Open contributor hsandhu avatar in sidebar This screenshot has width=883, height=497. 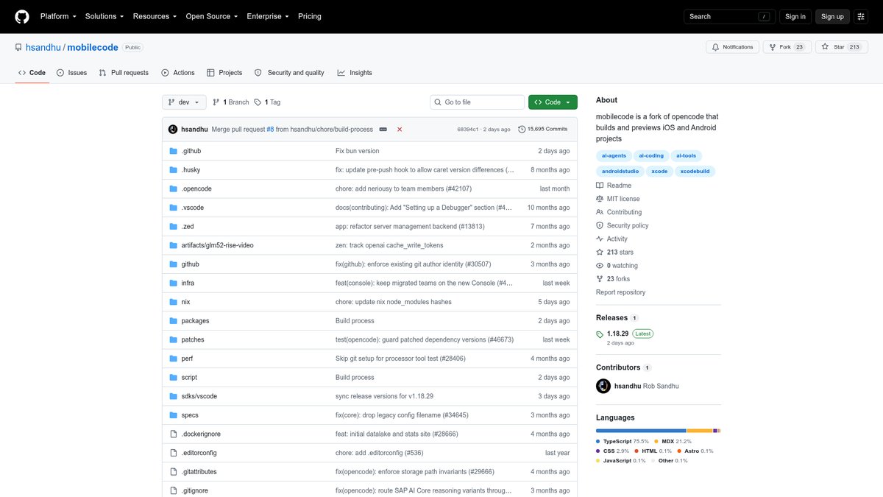click(603, 386)
